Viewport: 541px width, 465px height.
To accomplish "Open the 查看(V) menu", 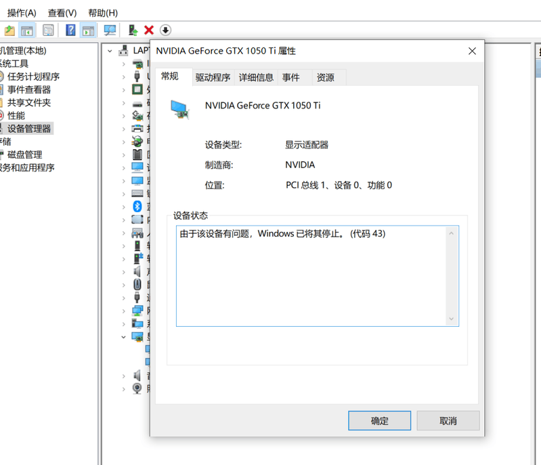I will point(62,13).
